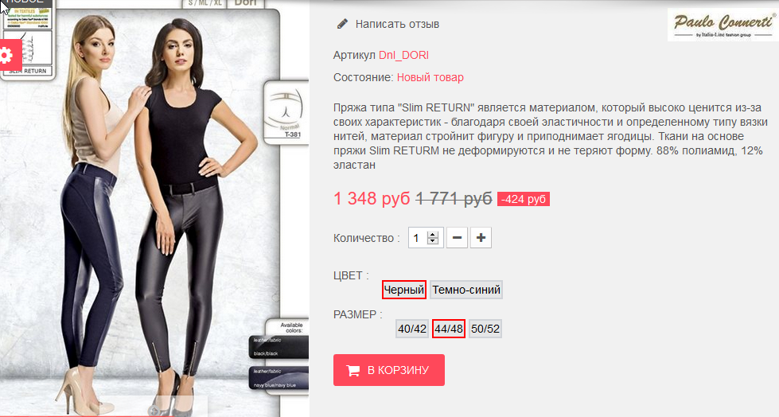
Task: Choose size 40/42
Action: coord(412,329)
